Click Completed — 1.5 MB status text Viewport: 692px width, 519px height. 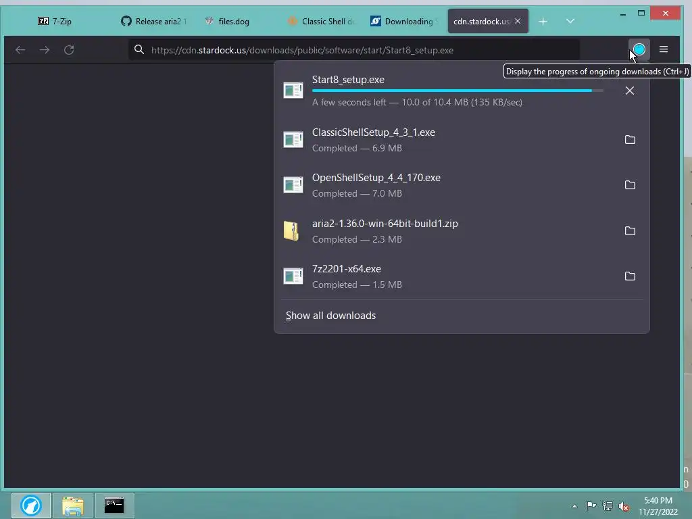tap(357, 285)
